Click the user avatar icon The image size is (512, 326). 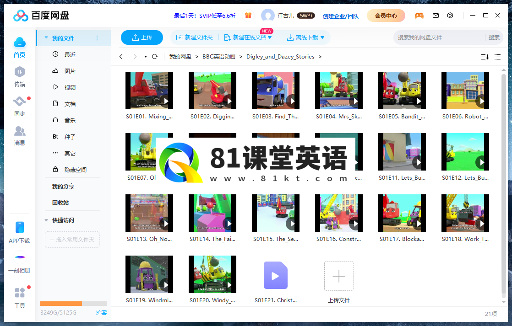268,16
